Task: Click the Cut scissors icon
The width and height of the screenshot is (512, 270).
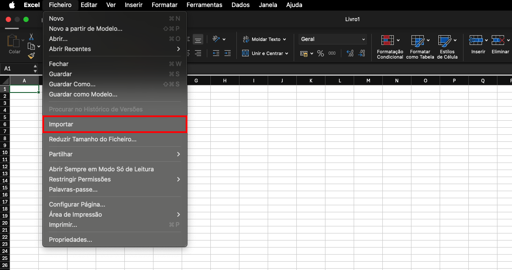Action: click(x=31, y=37)
